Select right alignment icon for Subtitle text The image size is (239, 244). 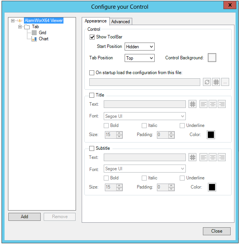[x=222, y=157]
